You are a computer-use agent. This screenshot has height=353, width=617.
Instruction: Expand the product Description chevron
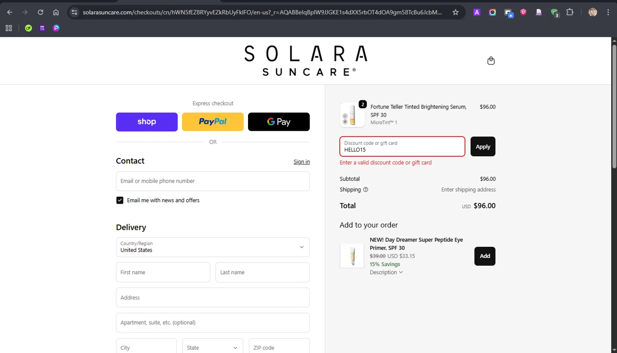401,272
